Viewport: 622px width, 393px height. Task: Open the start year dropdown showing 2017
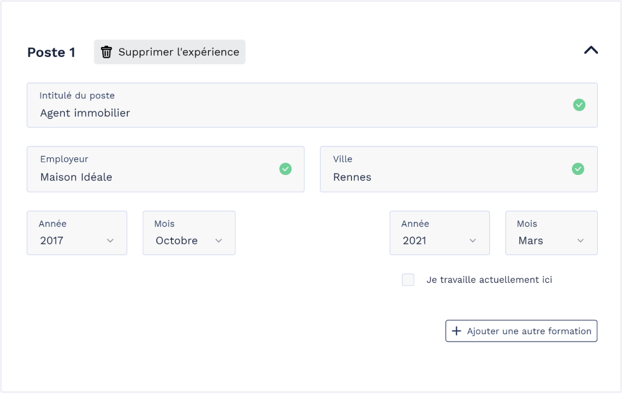(77, 233)
